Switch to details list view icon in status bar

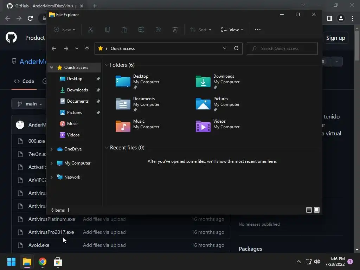coord(309,210)
